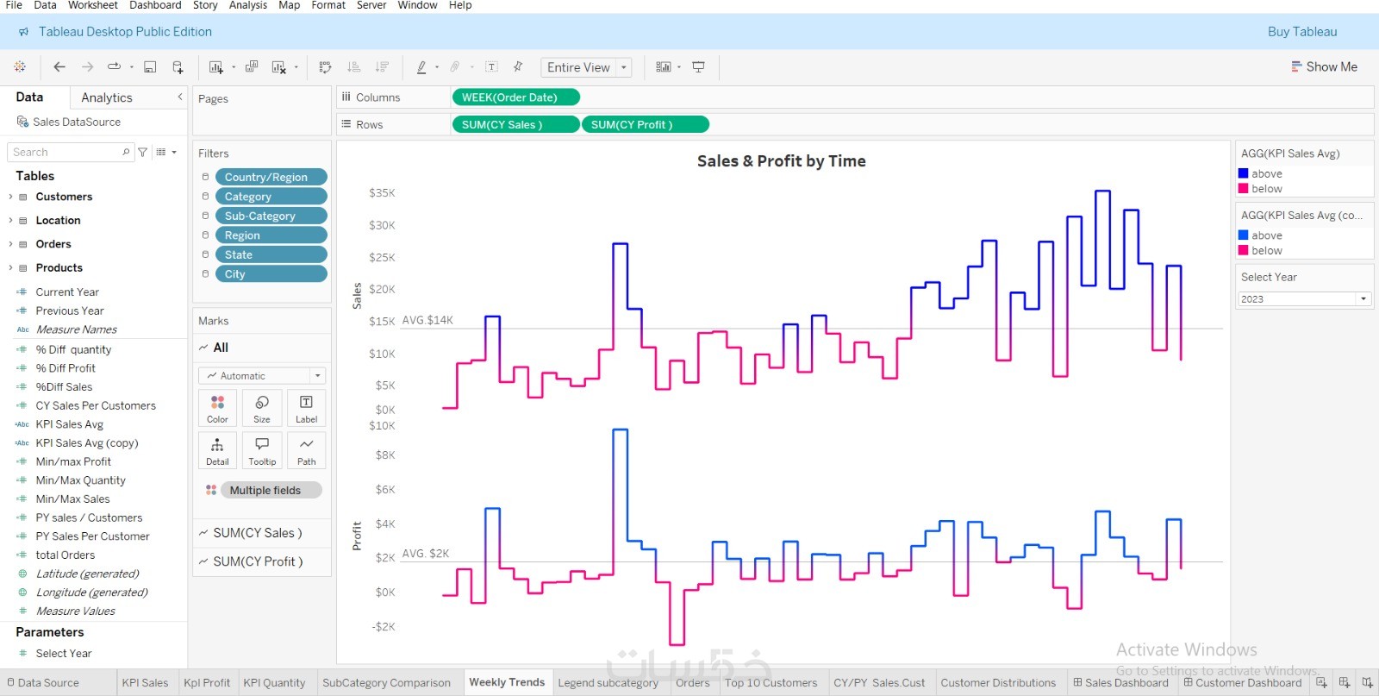
Task: Click the Country/Region filter pill
Action: [271, 177]
